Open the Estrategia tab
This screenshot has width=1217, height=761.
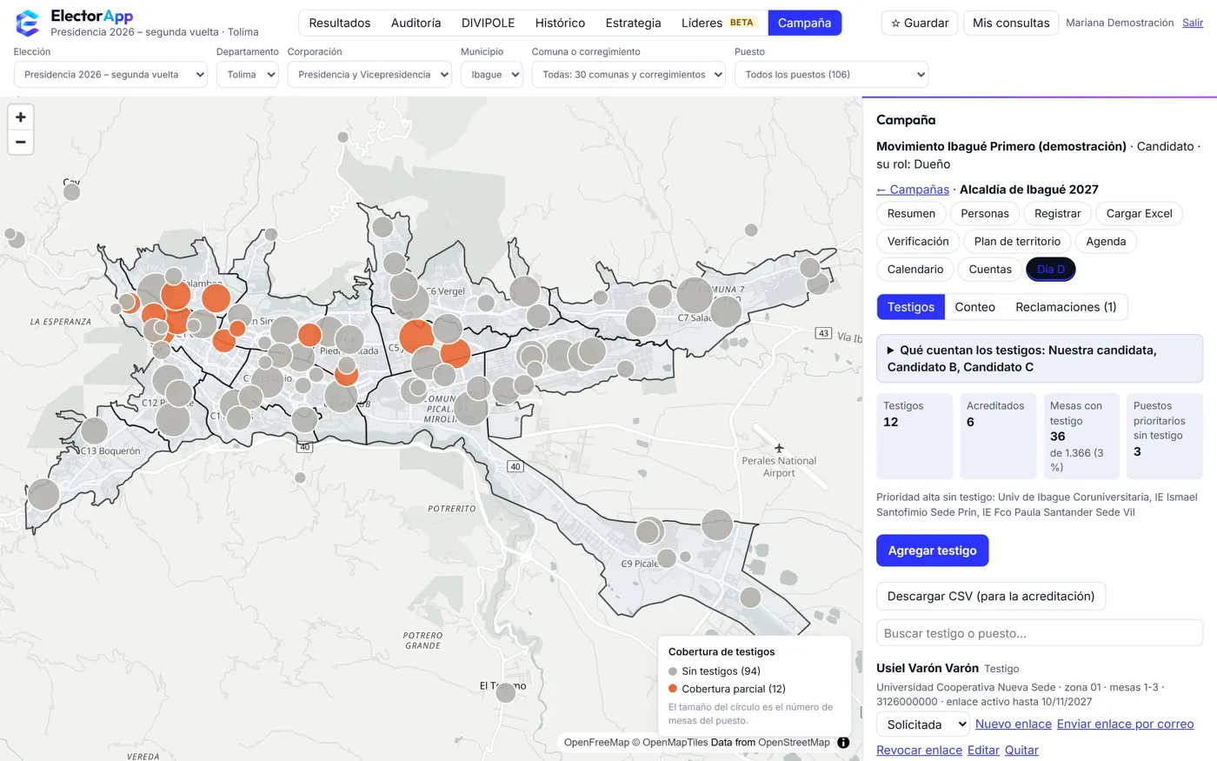[633, 23]
